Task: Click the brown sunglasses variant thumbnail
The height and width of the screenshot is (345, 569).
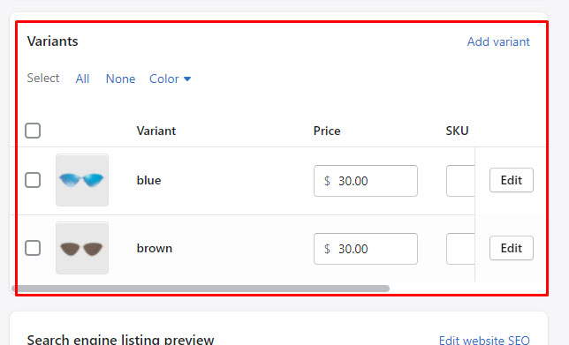Action: pos(82,248)
